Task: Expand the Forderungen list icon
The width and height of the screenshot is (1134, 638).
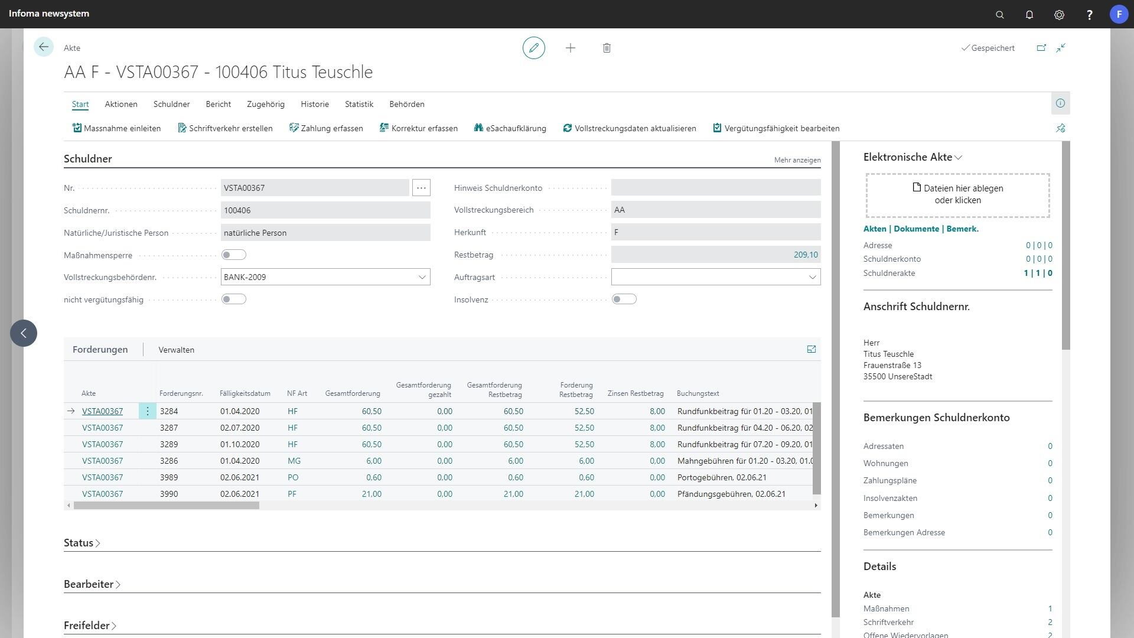Action: (811, 349)
